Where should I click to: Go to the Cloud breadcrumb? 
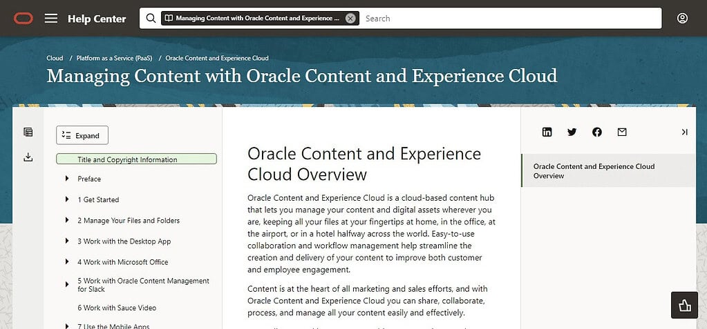click(55, 58)
